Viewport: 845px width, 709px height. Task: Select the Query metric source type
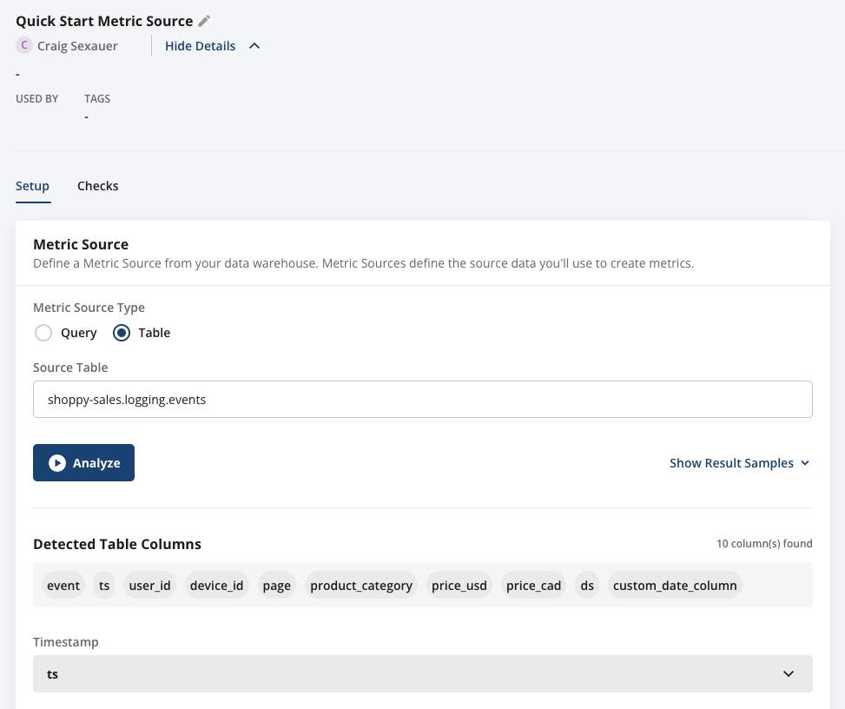(x=43, y=333)
